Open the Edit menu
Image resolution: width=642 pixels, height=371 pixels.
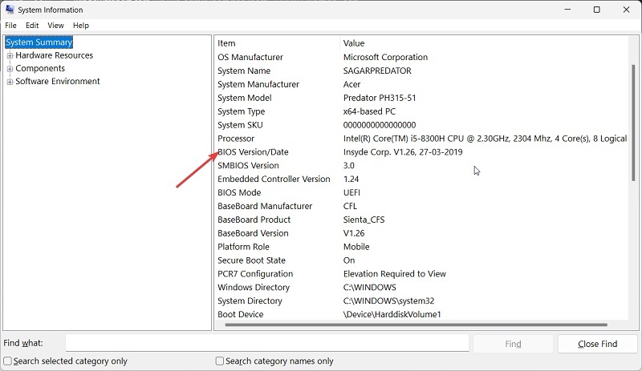(x=32, y=26)
